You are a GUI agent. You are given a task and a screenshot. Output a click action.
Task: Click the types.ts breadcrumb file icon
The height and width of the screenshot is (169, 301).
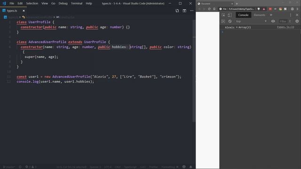click(5, 17)
